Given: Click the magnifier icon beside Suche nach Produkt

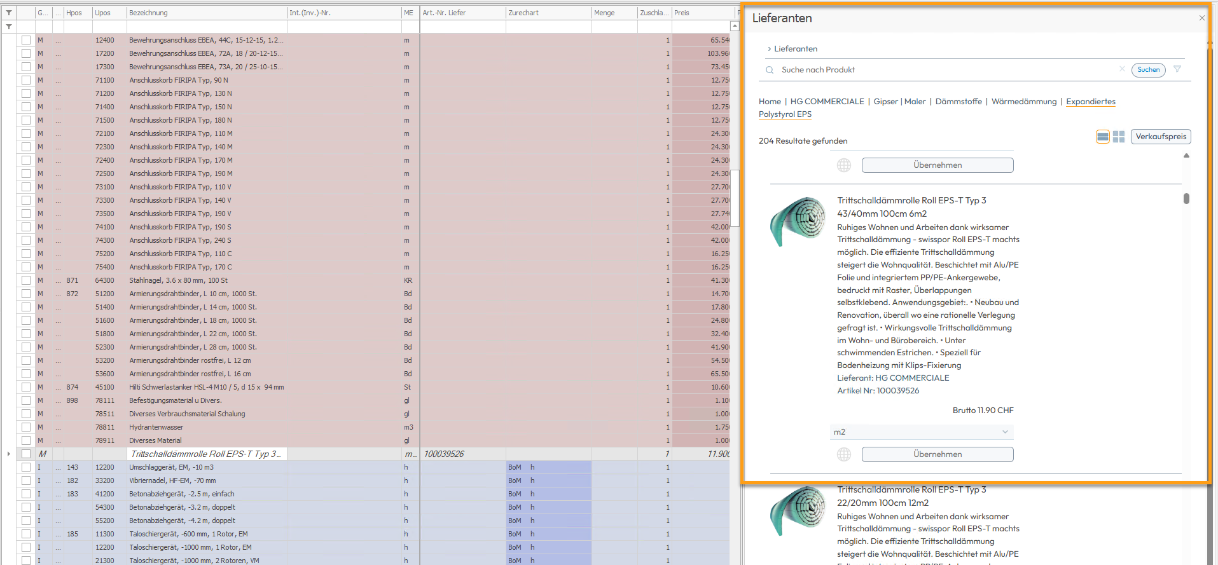Looking at the screenshot, I should (x=770, y=70).
